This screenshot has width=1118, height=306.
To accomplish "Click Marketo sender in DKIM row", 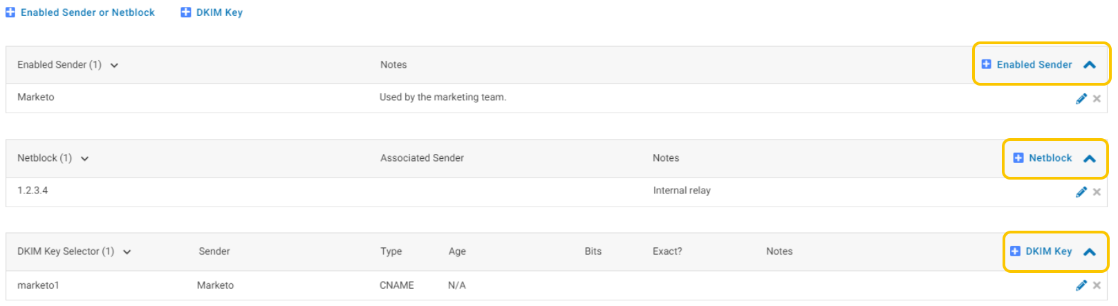I will (x=215, y=285).
